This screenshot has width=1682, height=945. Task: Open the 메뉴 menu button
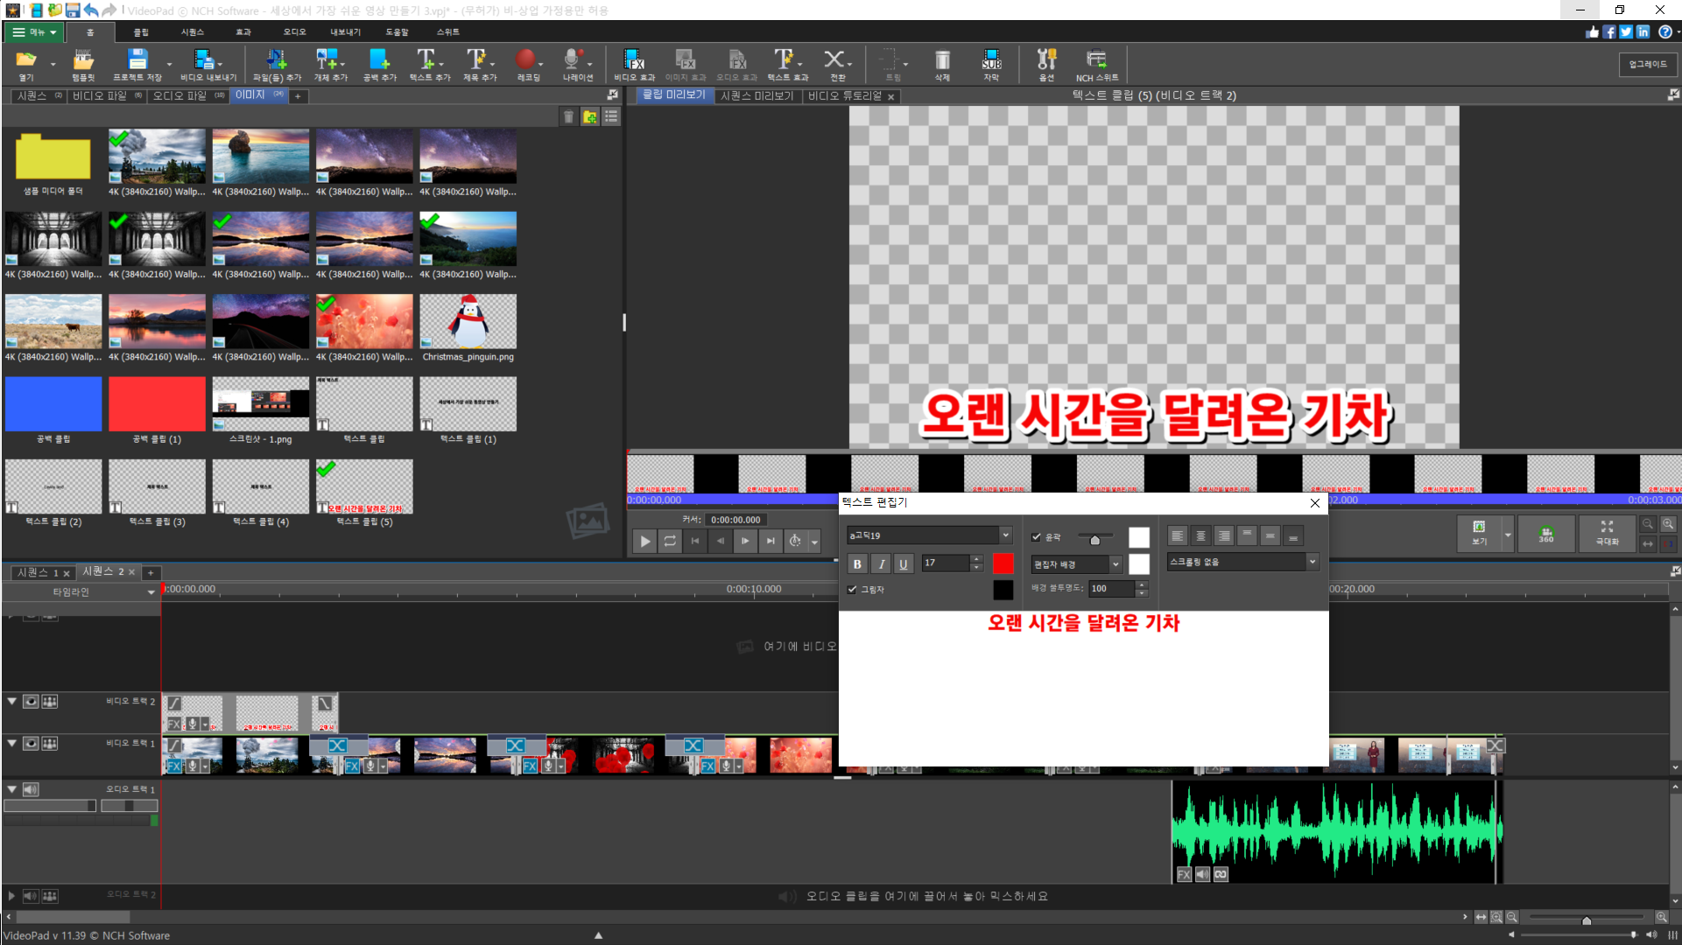click(x=35, y=32)
